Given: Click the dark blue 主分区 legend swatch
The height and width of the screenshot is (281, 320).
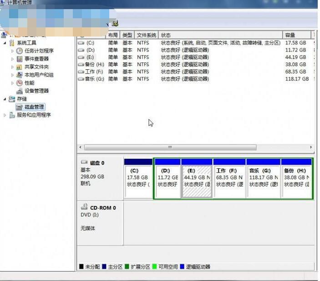Looking at the screenshot, I should point(104,266).
